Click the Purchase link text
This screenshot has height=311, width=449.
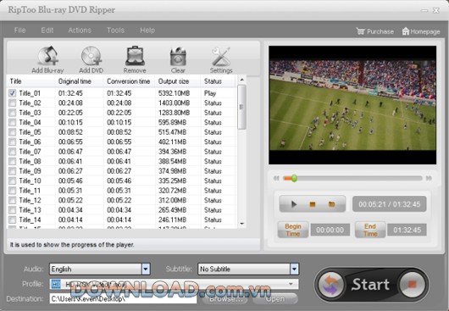point(380,31)
